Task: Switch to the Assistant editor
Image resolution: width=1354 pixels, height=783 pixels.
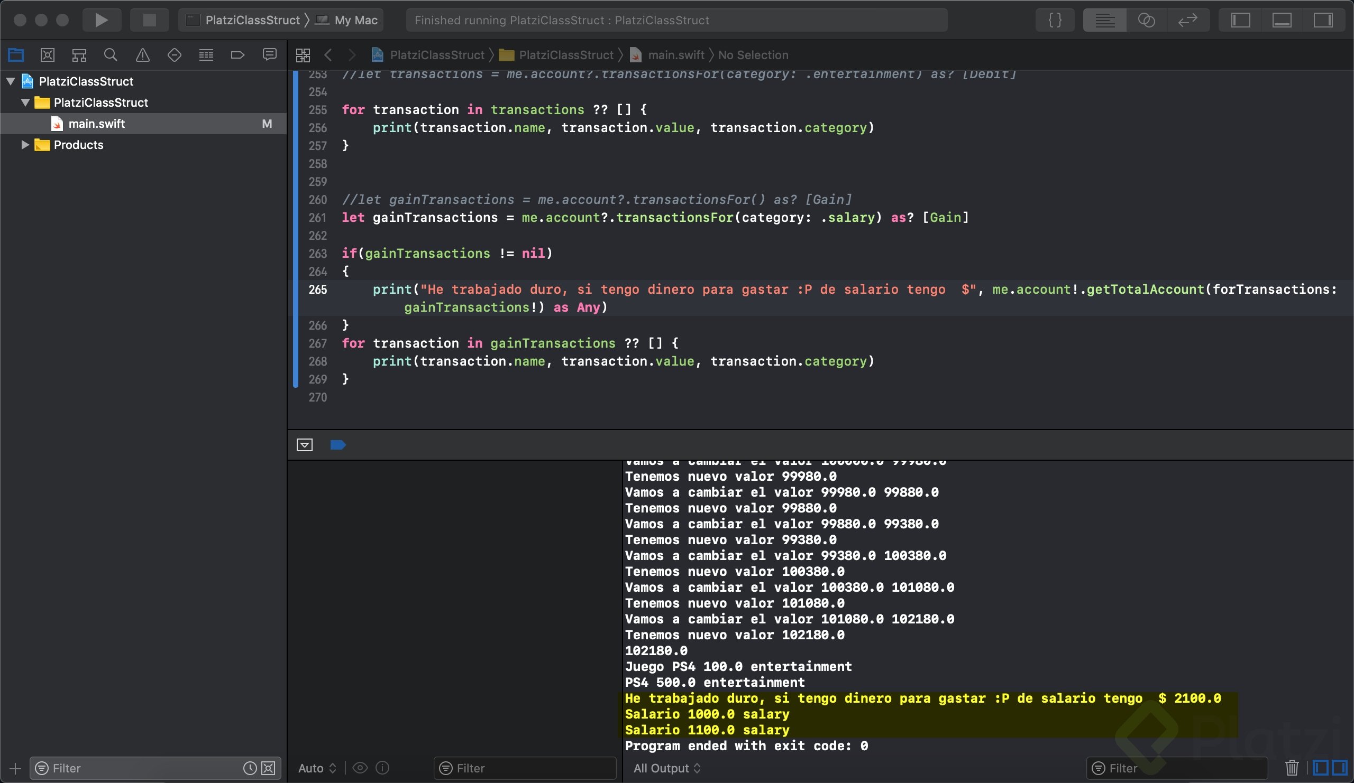Action: click(x=1146, y=21)
